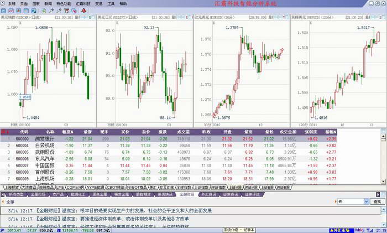Screen dimensions: 387x233
Task: Select the 能源化工 news category tab
Action: pos(79,194)
